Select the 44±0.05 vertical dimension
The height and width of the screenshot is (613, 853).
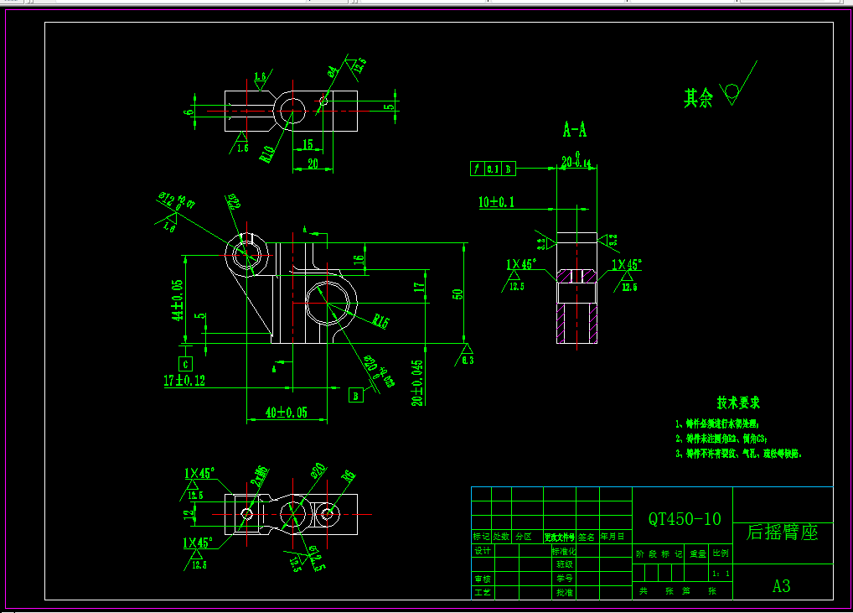point(178,300)
